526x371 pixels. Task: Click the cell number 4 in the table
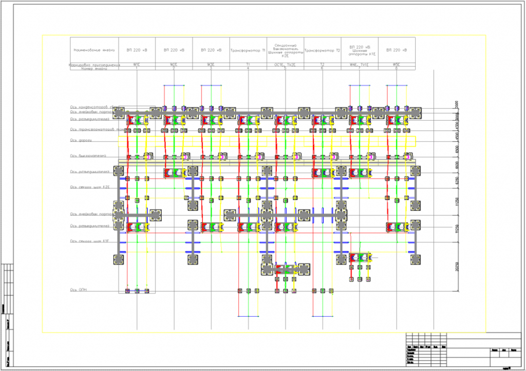click(x=248, y=69)
